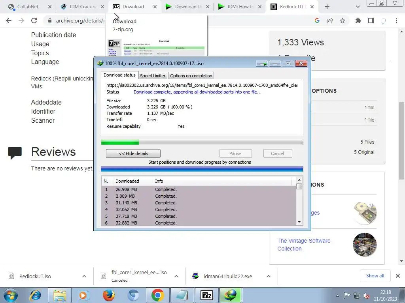405x303 pixels.
Task: Cancel the IDM download
Action: 278,153
